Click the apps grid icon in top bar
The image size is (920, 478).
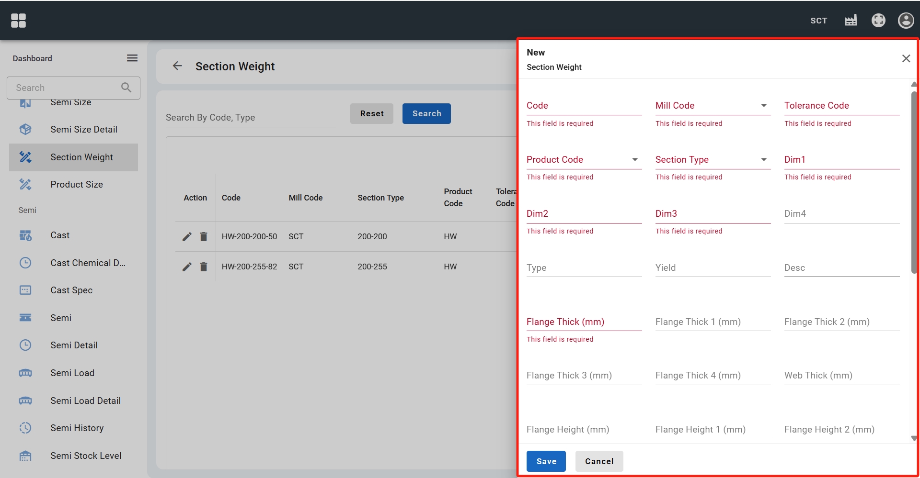coord(18,21)
